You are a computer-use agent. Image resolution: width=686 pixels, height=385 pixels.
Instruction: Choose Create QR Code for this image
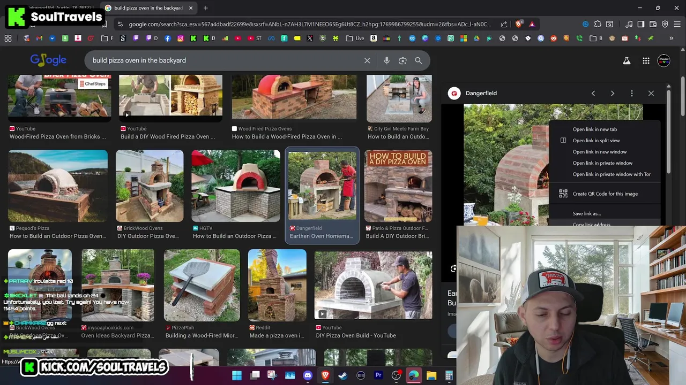tap(605, 194)
